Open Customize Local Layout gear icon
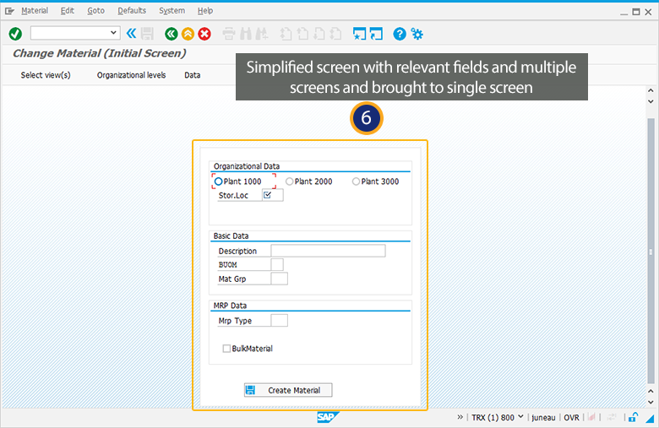This screenshot has height=428, width=659. (417, 34)
